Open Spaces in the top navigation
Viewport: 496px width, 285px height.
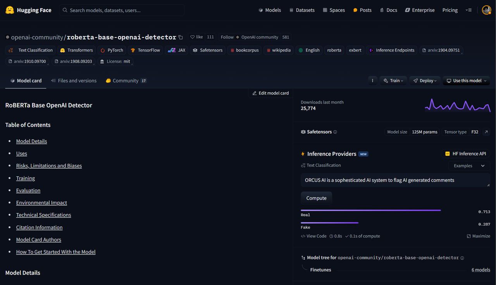334,10
